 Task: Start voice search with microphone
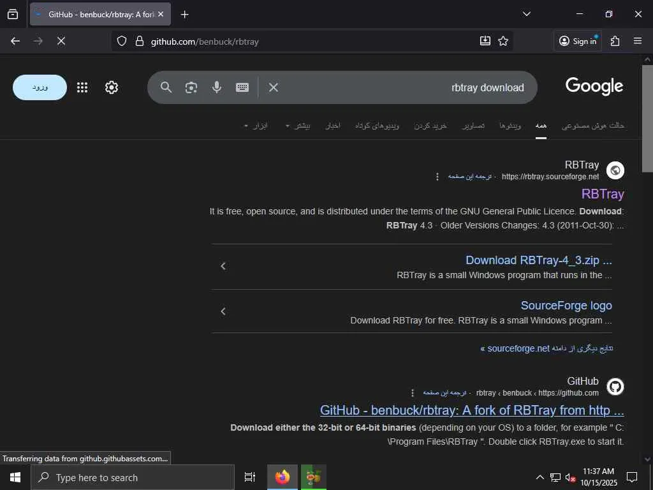click(217, 87)
